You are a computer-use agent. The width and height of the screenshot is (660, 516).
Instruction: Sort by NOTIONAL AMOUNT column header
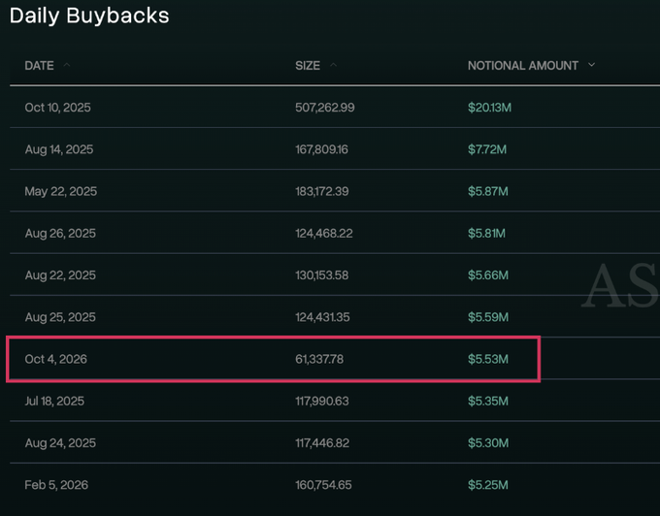coord(523,66)
